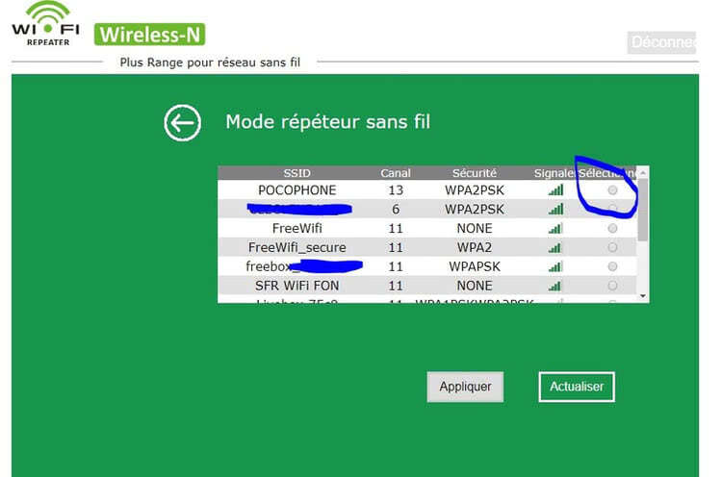The image size is (722, 477).
Task: Click the POCOPHONE SSID name
Action: (x=297, y=190)
